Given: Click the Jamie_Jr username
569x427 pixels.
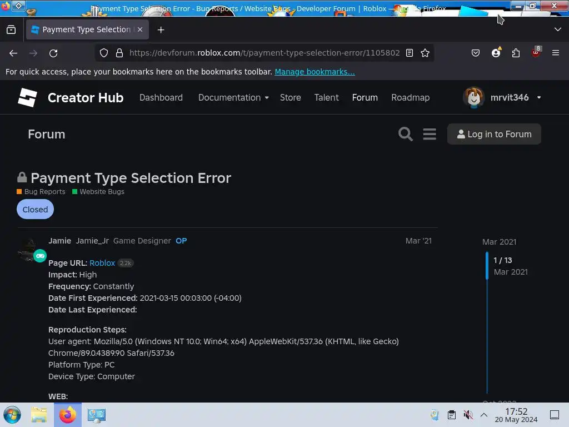Looking at the screenshot, I should 92,241.
